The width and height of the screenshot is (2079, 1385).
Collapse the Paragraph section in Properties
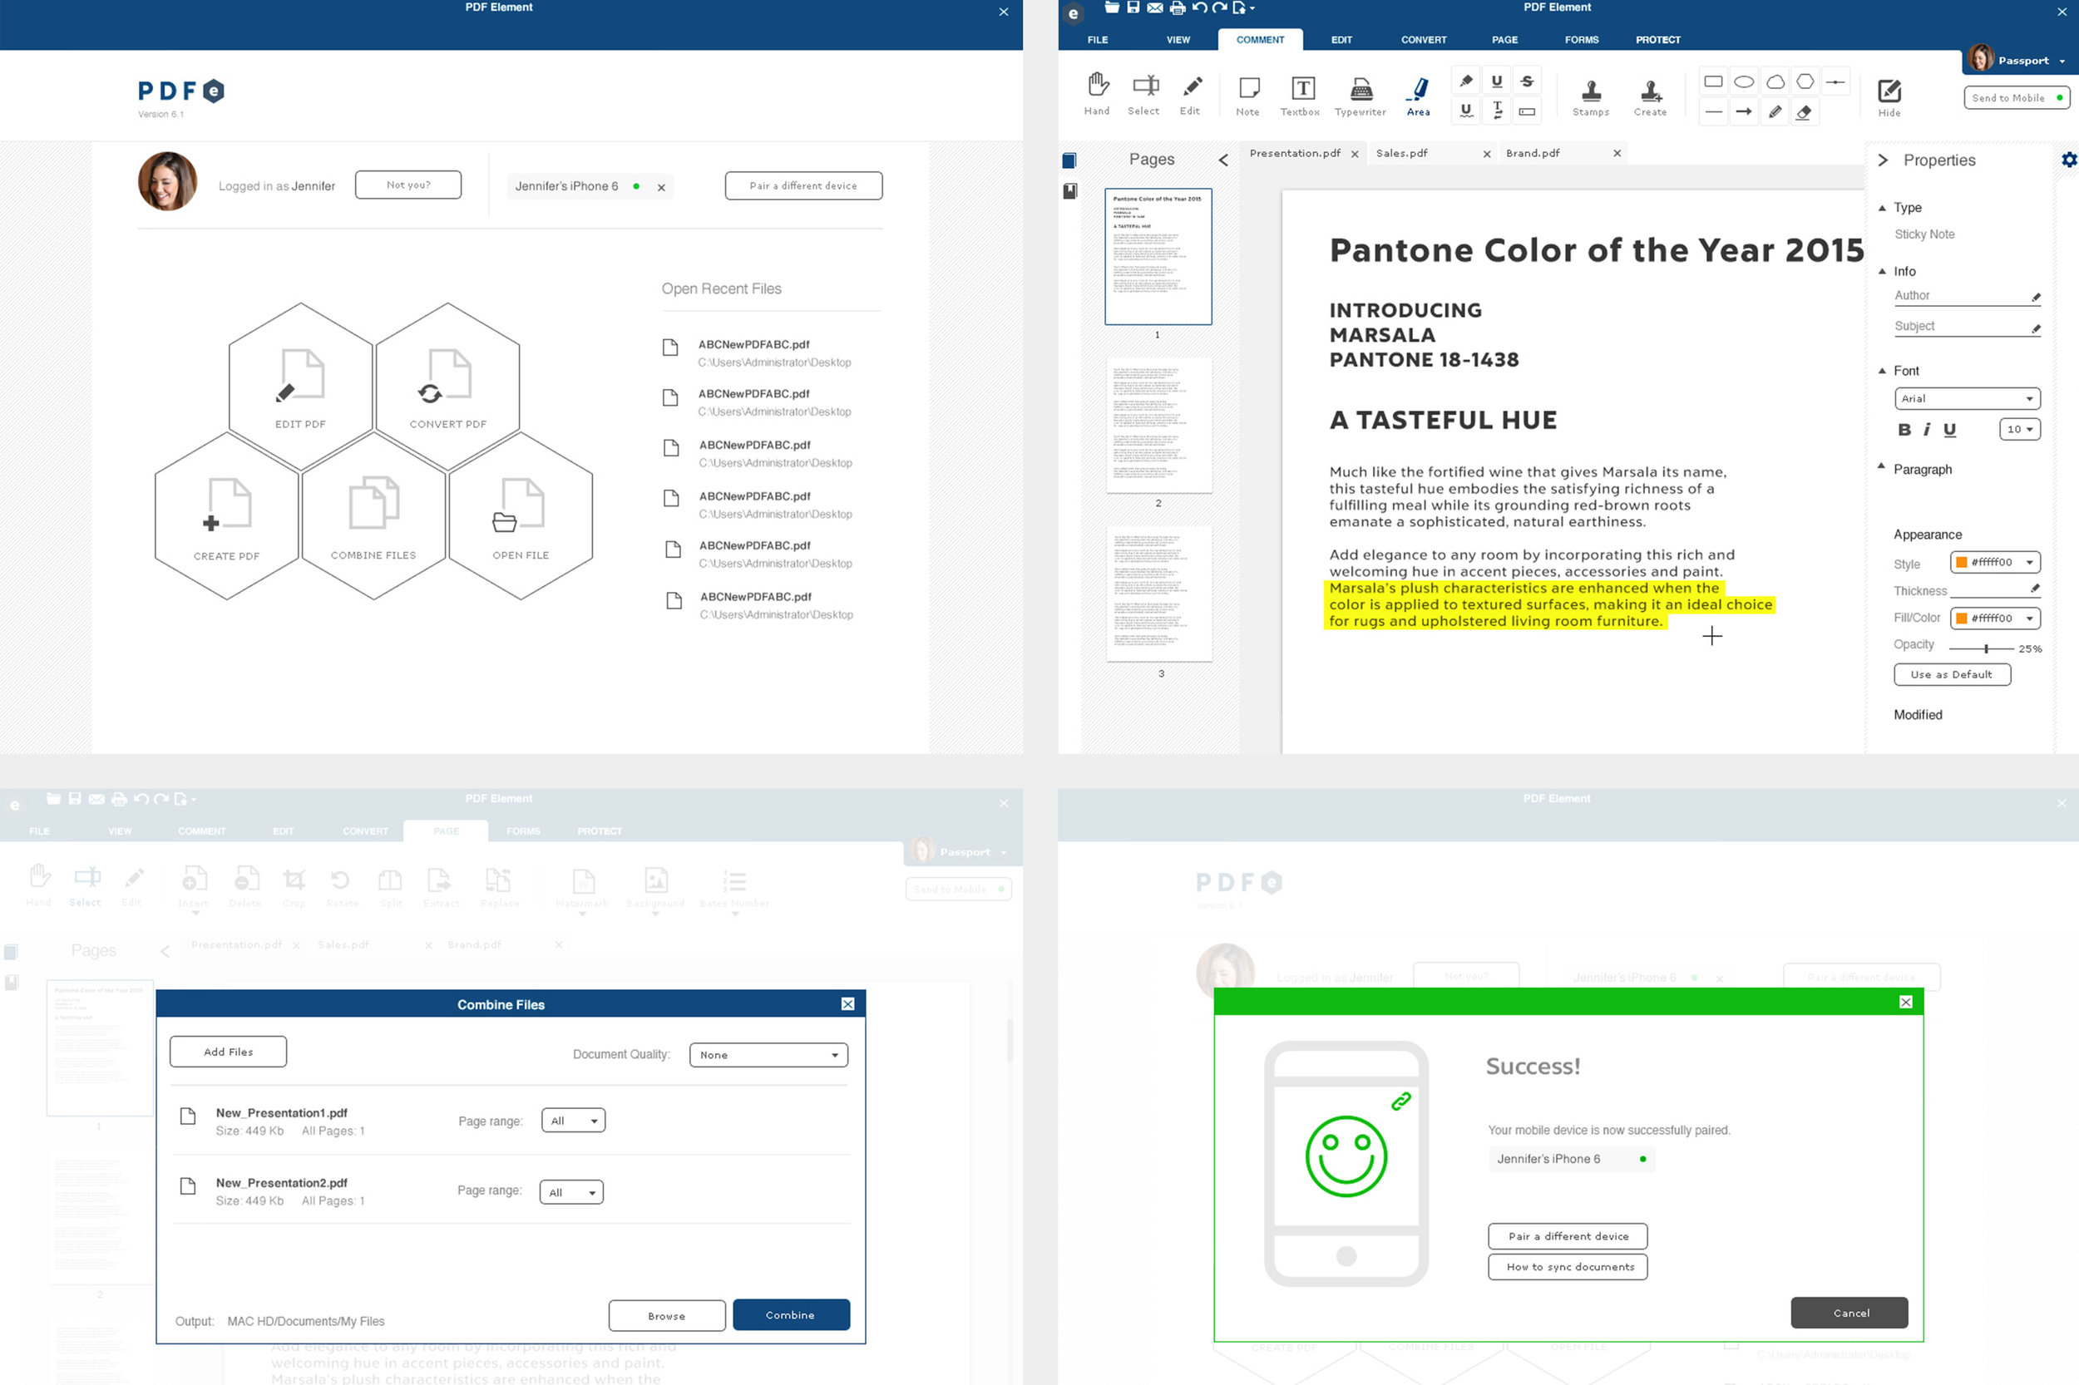[1881, 466]
